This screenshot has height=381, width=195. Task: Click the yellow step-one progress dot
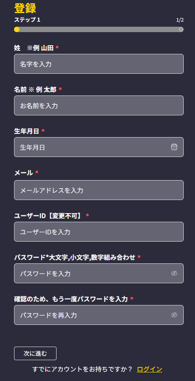16,29
